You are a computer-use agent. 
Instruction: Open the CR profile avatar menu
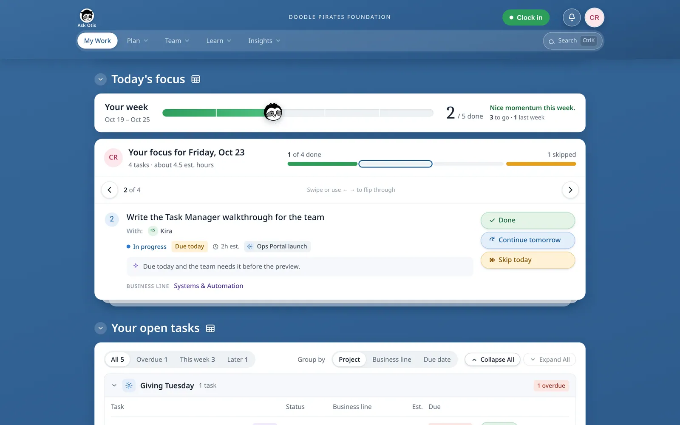coord(594,17)
